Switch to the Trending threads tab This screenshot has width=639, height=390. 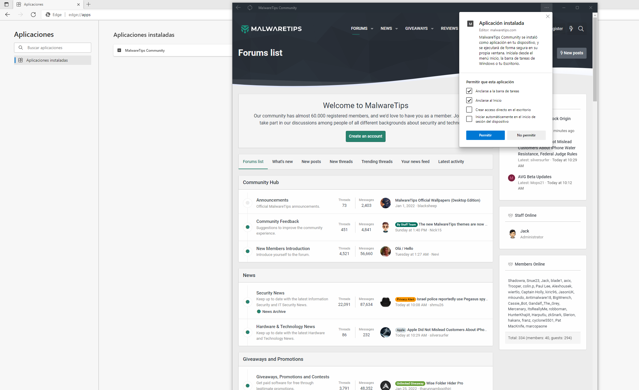(377, 162)
